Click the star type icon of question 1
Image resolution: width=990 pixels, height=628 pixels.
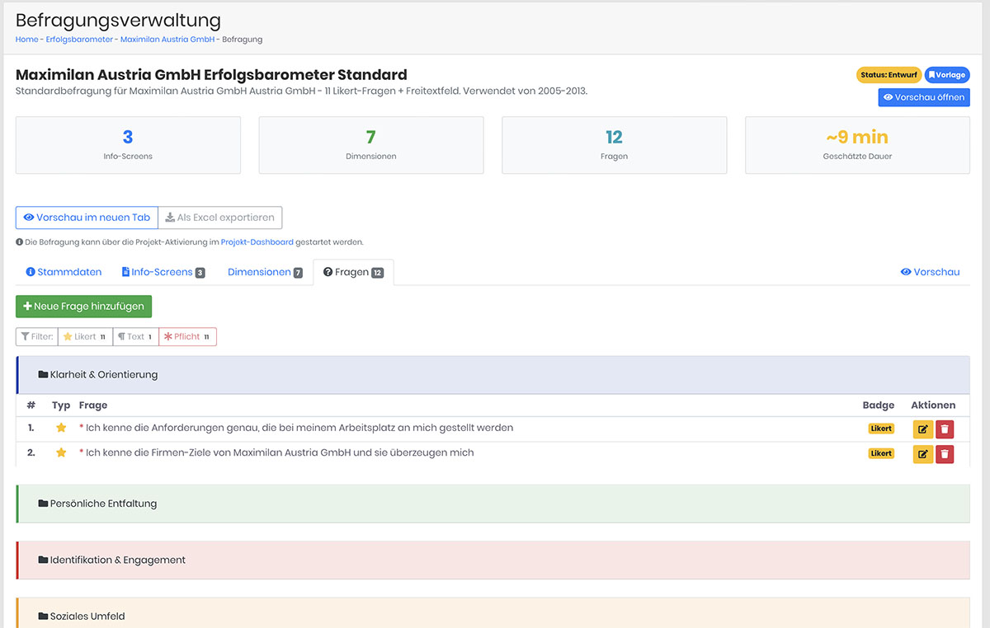61,429
